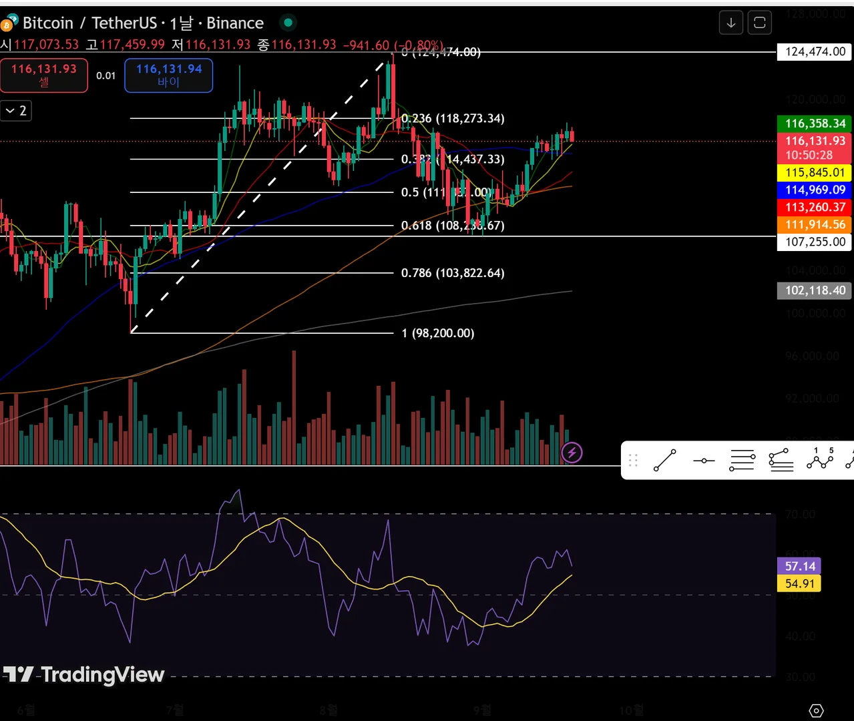Image resolution: width=854 pixels, height=721 pixels.
Task: Select the trend line drawing tool
Action: 664,460
